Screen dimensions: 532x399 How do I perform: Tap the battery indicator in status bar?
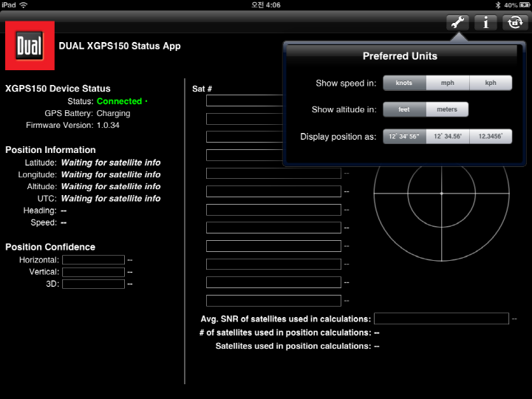(525, 4)
